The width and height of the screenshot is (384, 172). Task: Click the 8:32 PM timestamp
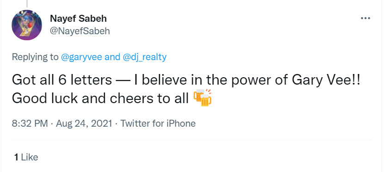click(x=30, y=123)
